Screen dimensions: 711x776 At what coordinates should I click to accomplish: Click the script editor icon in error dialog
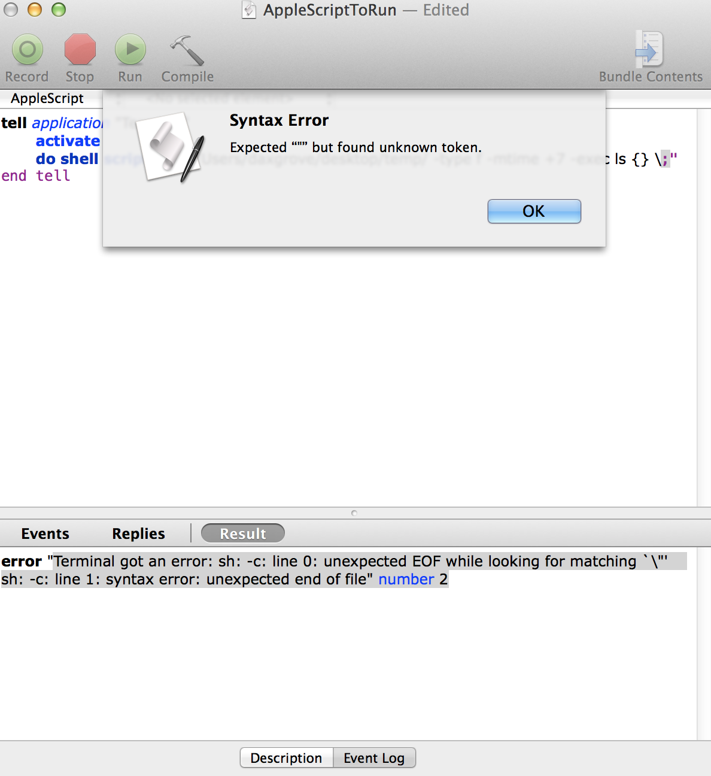click(x=171, y=147)
